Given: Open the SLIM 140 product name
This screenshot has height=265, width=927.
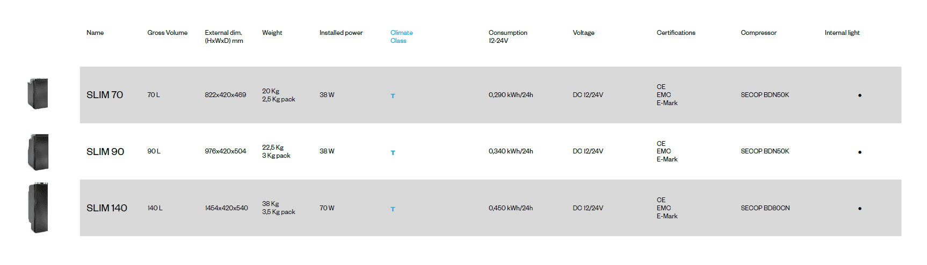Looking at the screenshot, I should (x=107, y=208).
